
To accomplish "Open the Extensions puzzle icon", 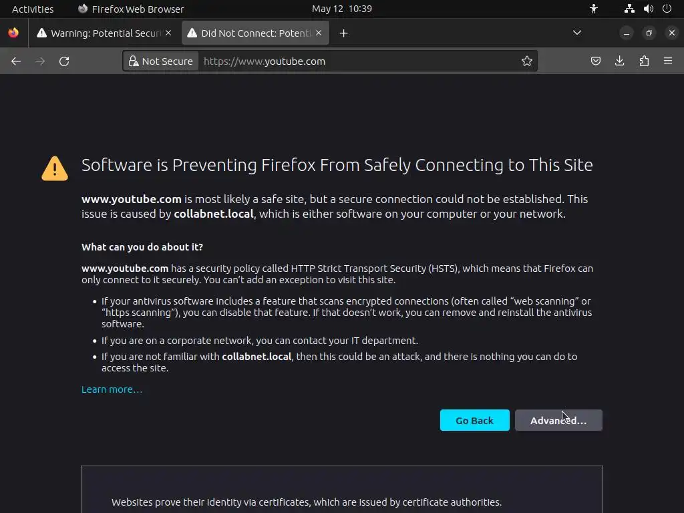I will [x=644, y=61].
